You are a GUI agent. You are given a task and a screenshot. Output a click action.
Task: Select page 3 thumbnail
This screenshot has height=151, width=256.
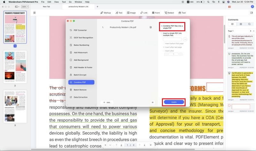pyautogui.click(x=15, y=107)
